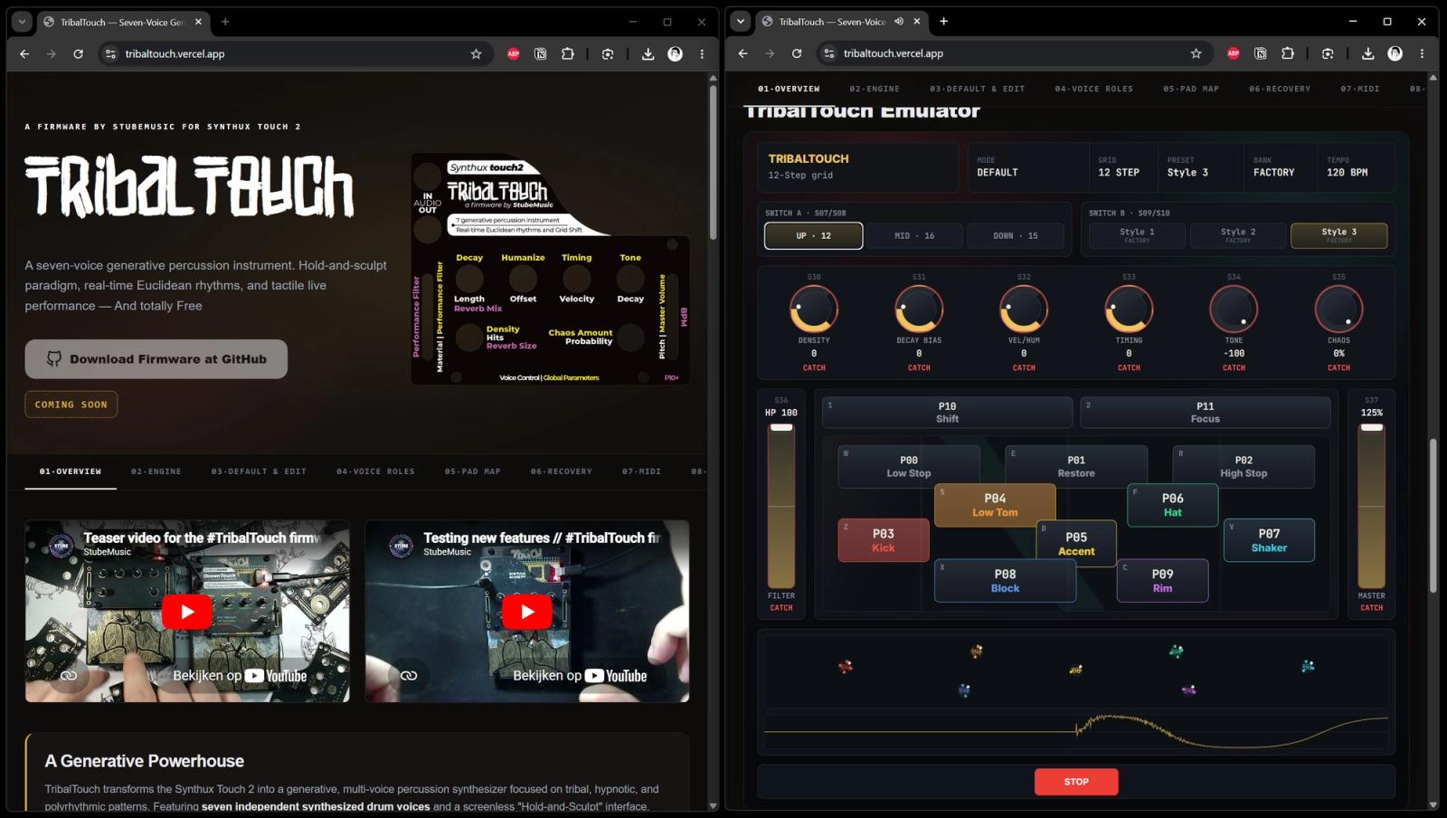Play the Testing new features video

point(527,612)
